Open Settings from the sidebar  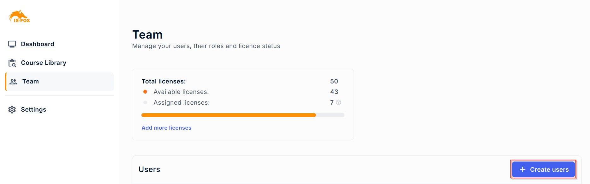tap(33, 110)
